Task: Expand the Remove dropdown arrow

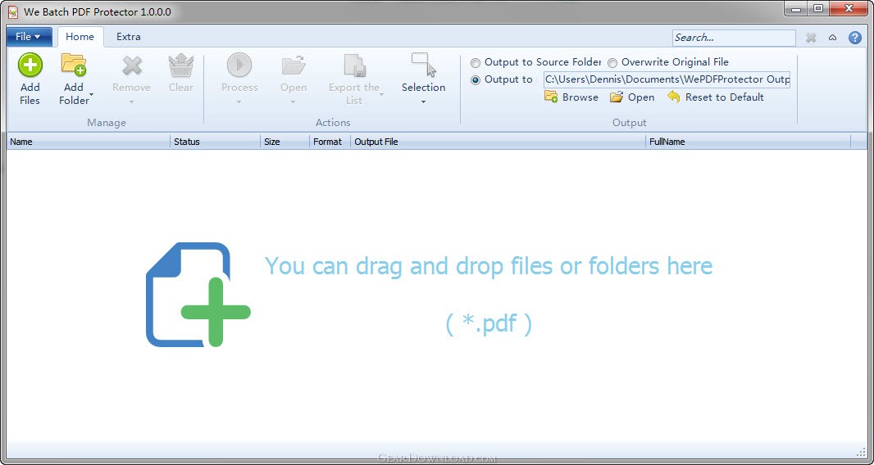Action: pos(131,102)
